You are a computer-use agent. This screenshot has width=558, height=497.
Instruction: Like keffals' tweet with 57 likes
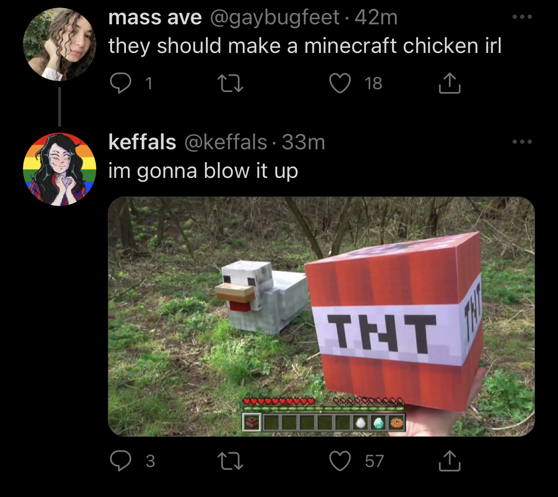[x=340, y=461]
